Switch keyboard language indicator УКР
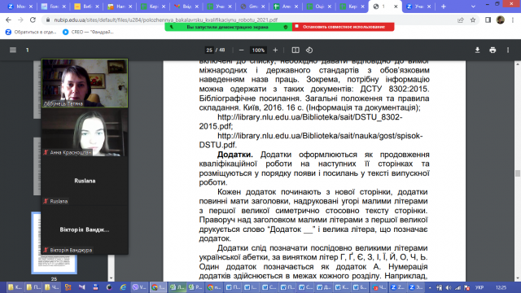521x293 pixels. pos(479,287)
